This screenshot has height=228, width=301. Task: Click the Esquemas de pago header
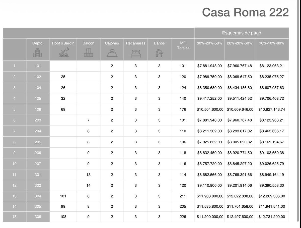click(242, 33)
